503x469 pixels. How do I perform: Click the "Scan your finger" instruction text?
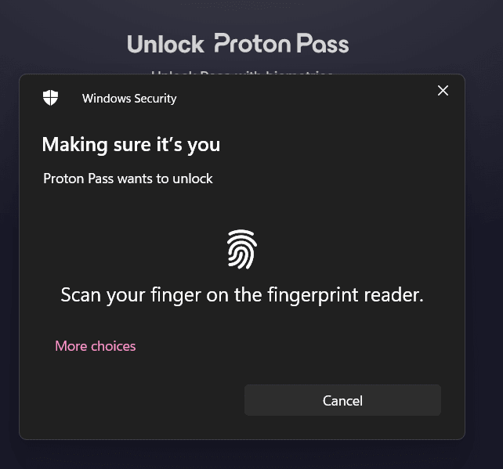242,295
